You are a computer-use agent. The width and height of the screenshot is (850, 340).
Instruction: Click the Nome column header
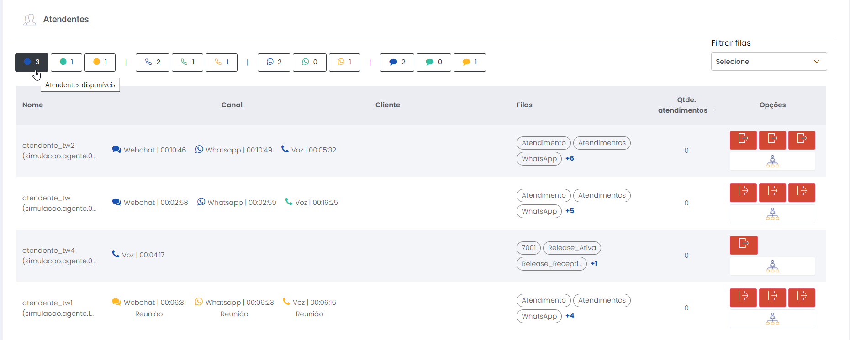click(x=33, y=105)
